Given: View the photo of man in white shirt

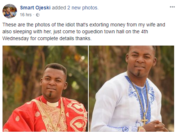Looking at the screenshot, I should (131, 89).
